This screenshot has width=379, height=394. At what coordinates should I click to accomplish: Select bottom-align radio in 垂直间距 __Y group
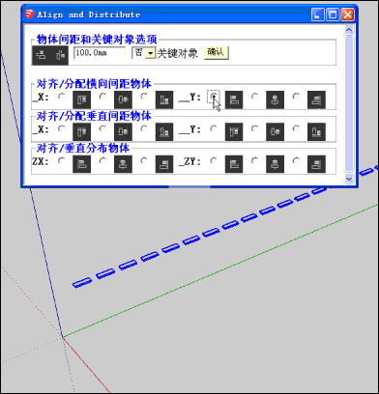pyautogui.click(x=296, y=128)
